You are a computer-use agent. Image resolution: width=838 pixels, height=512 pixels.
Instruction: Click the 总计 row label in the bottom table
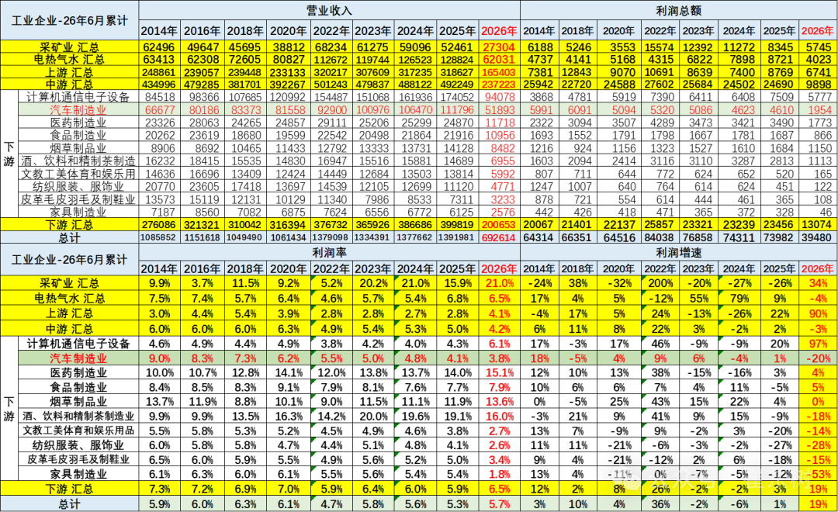click(70, 503)
